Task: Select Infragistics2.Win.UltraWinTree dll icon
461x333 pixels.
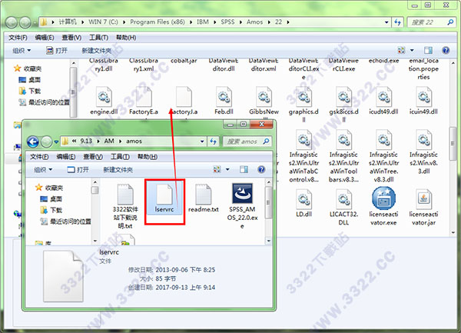Action: point(383,140)
